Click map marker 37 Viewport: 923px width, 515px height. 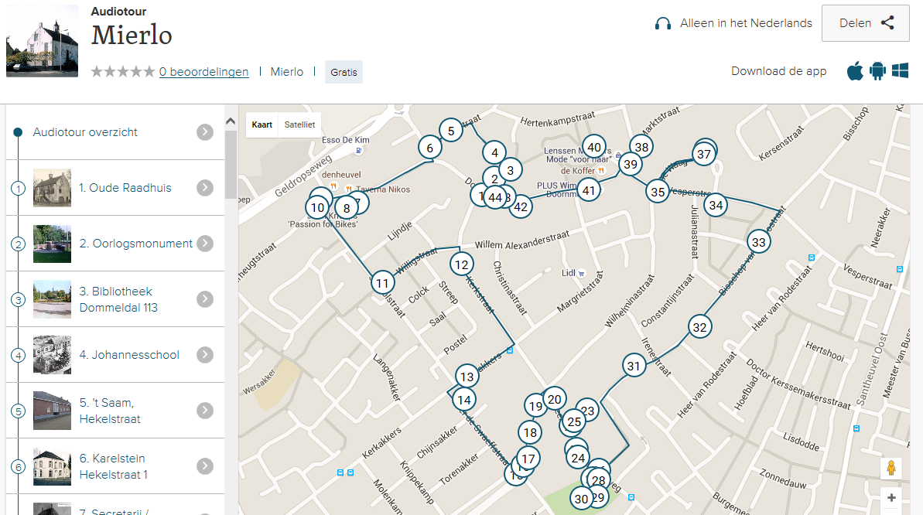(704, 154)
